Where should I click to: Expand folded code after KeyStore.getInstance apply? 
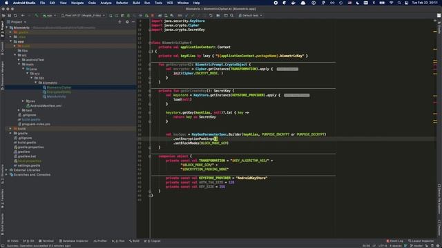point(296,95)
